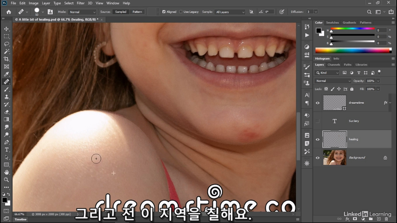Screen dimensions: 397x223
Task: Select the Clone Stamp tool
Action: point(7,97)
